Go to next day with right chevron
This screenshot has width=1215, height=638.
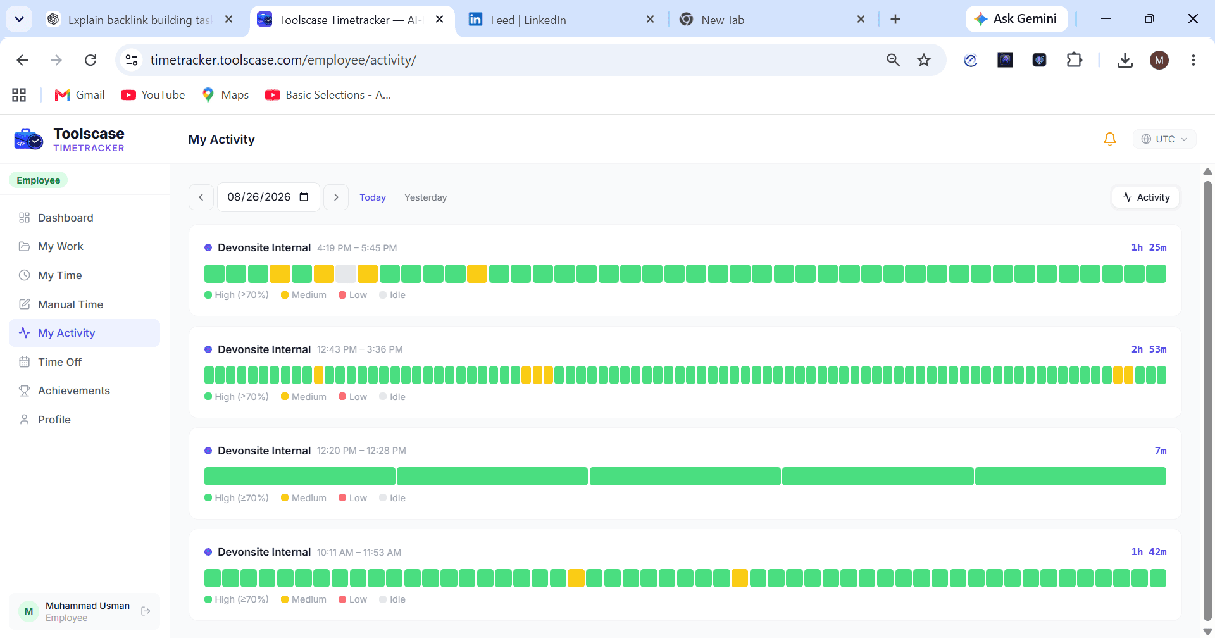(336, 197)
